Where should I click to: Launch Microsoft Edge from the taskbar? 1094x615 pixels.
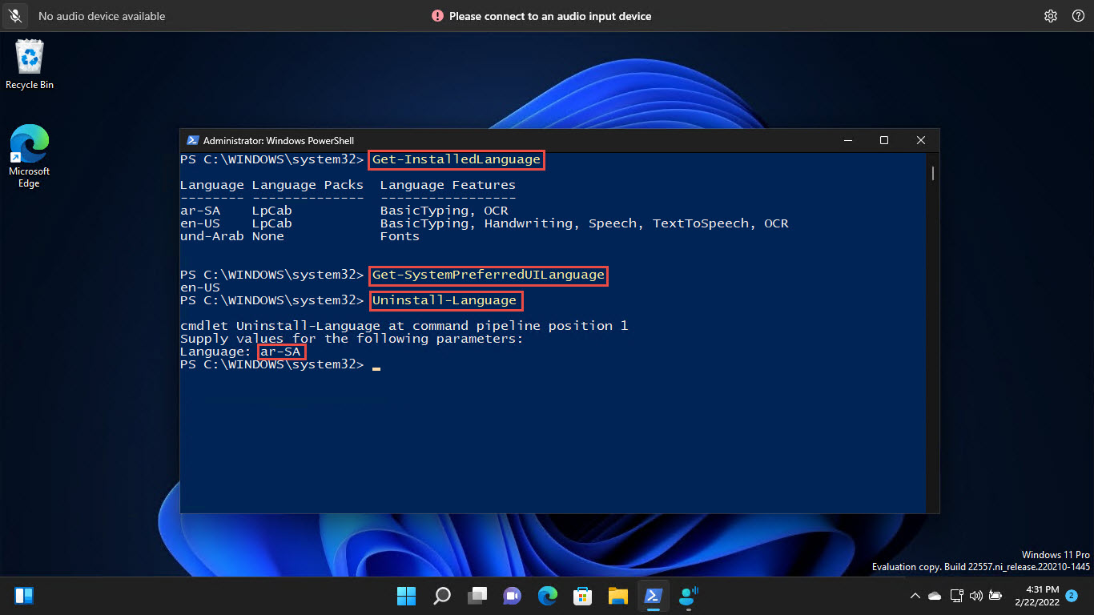[547, 595]
